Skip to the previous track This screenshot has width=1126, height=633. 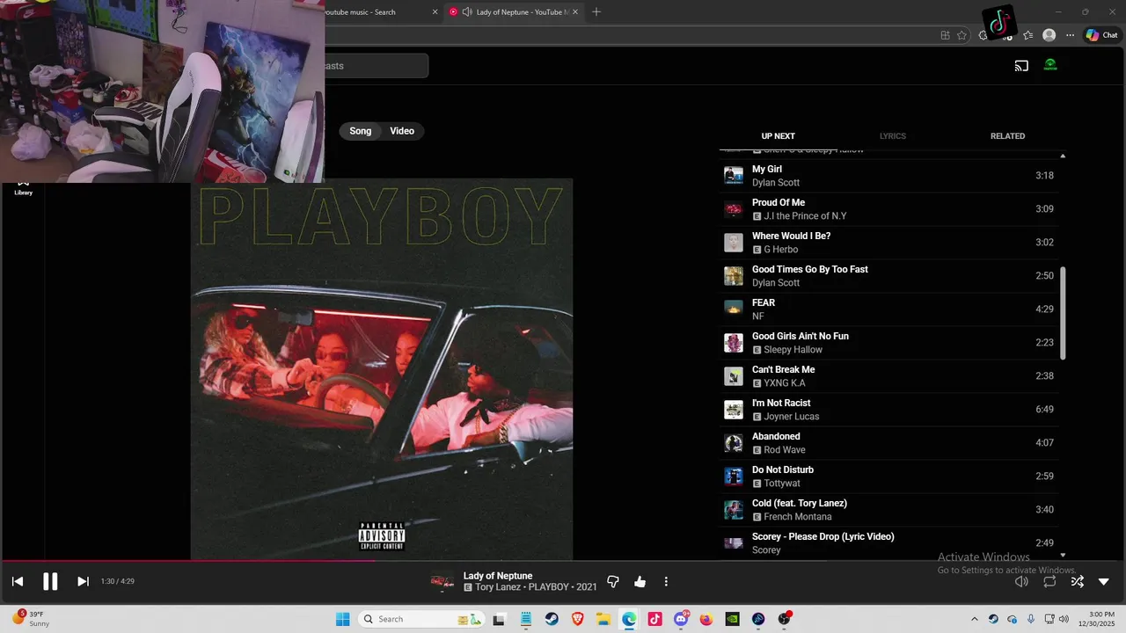click(x=18, y=581)
